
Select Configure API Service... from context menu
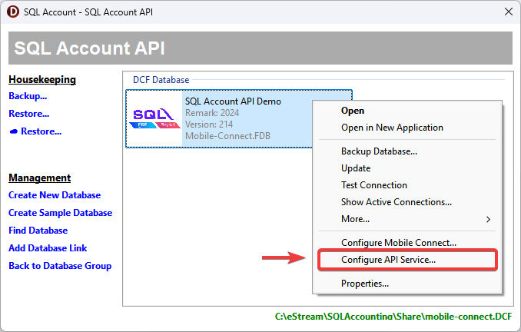[388, 260]
